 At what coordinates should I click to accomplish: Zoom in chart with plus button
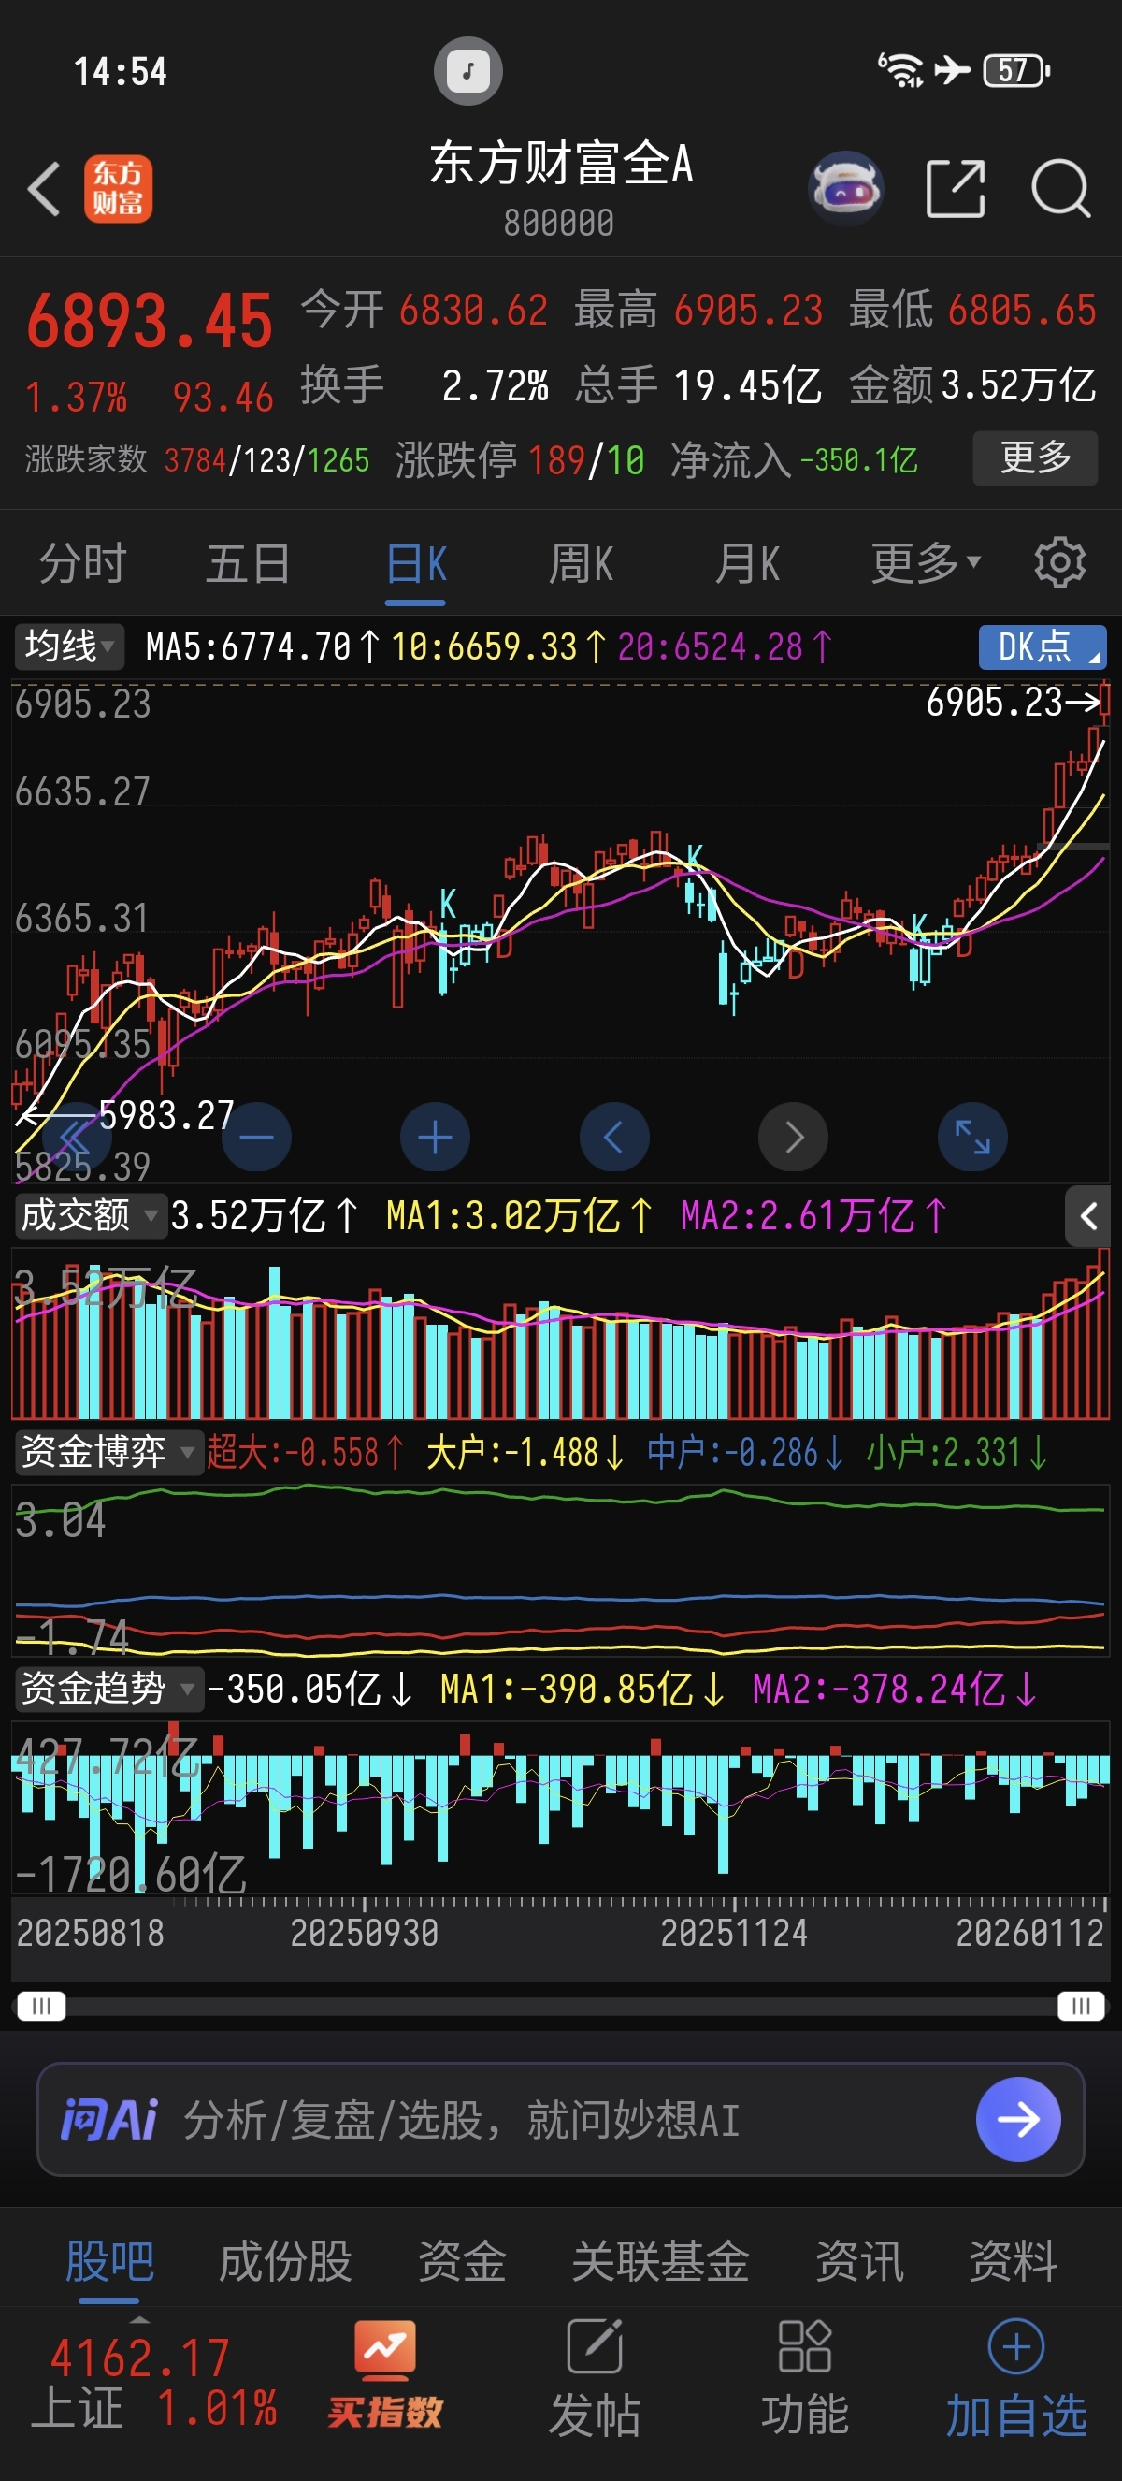pyautogui.click(x=435, y=1137)
